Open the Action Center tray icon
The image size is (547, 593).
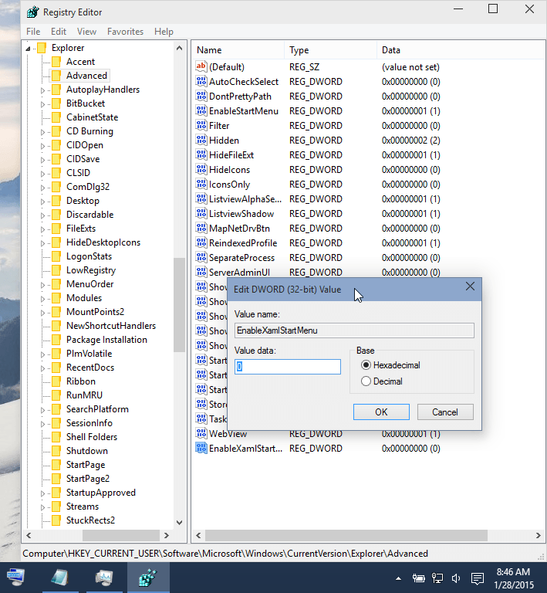(478, 578)
